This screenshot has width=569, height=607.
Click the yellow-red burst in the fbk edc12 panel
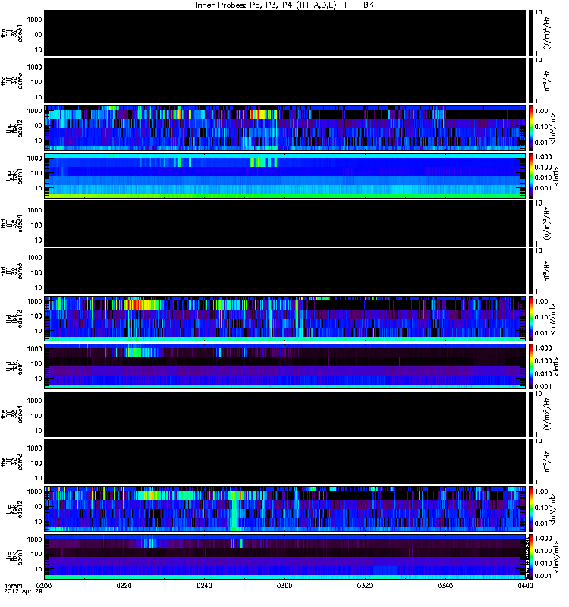pos(236,495)
